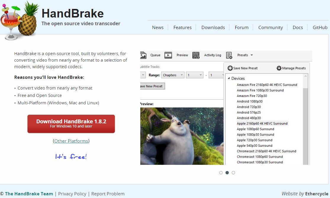Click the Manage Presets label
The image size is (330, 198).
294,68
